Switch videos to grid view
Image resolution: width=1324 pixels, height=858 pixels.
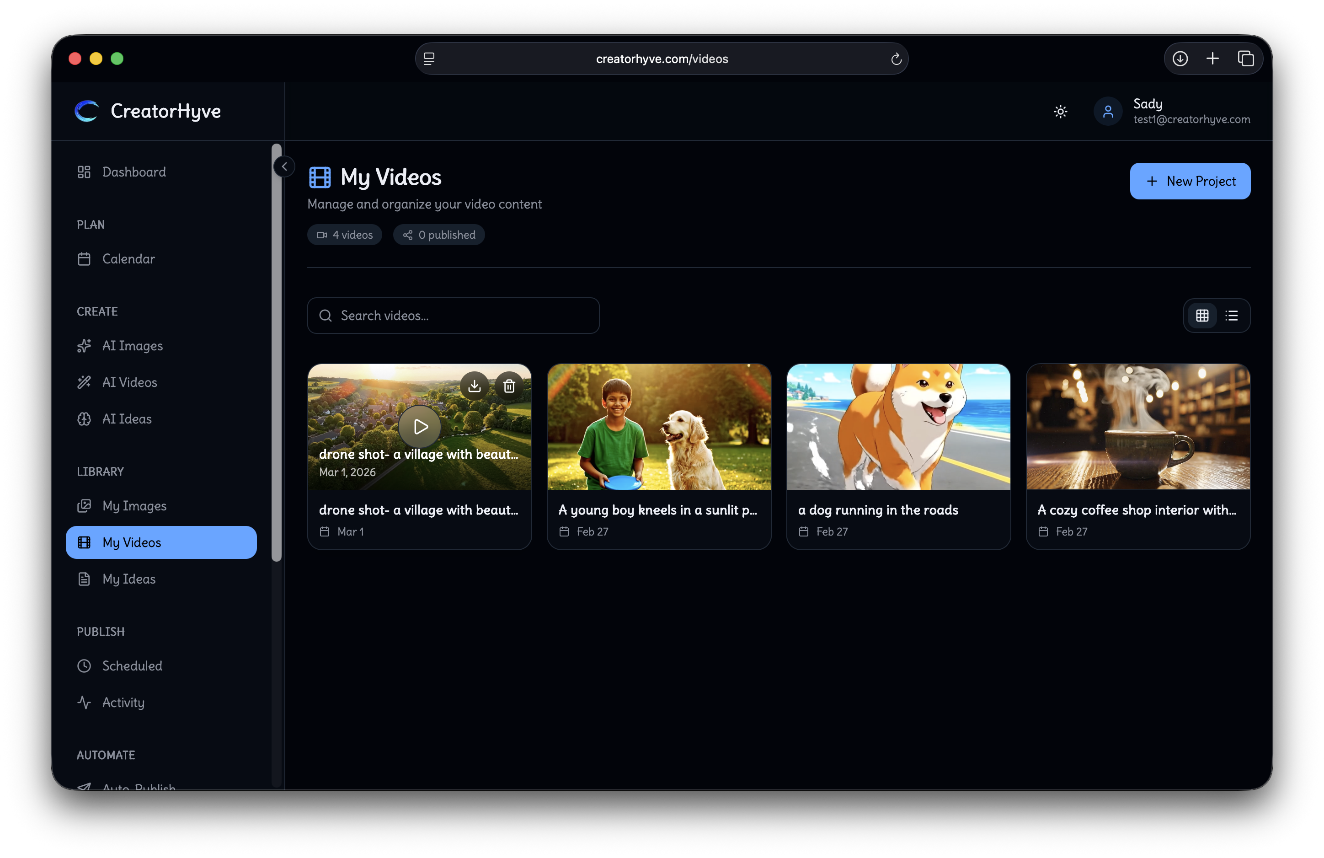click(1202, 316)
